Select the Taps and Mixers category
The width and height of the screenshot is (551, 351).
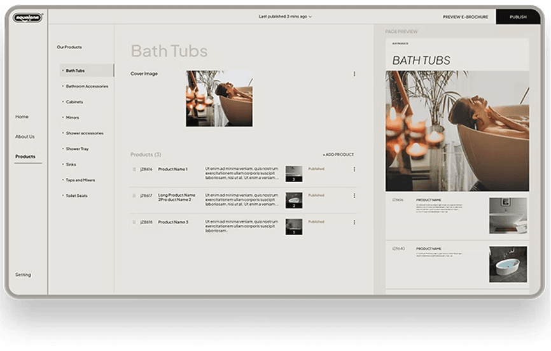tap(80, 180)
